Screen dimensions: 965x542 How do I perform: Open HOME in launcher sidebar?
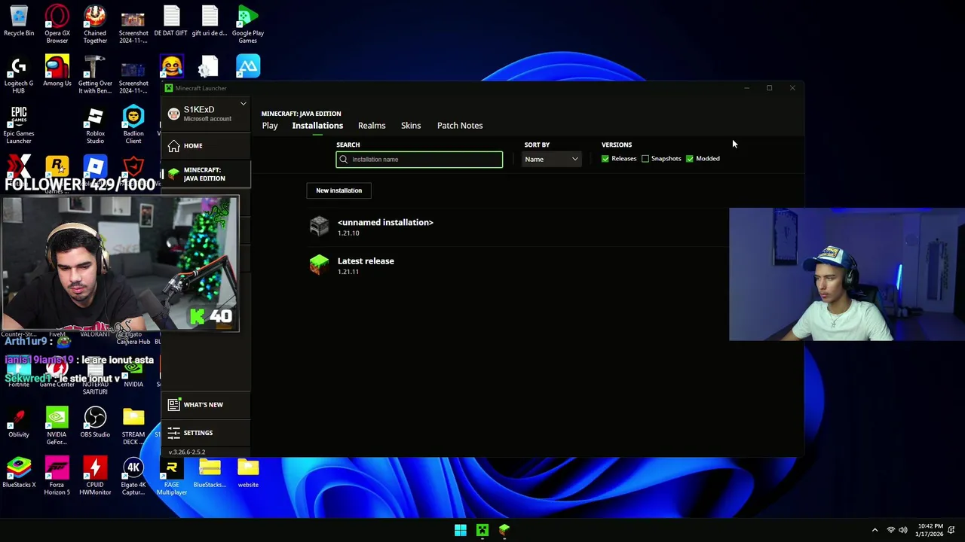tap(206, 146)
